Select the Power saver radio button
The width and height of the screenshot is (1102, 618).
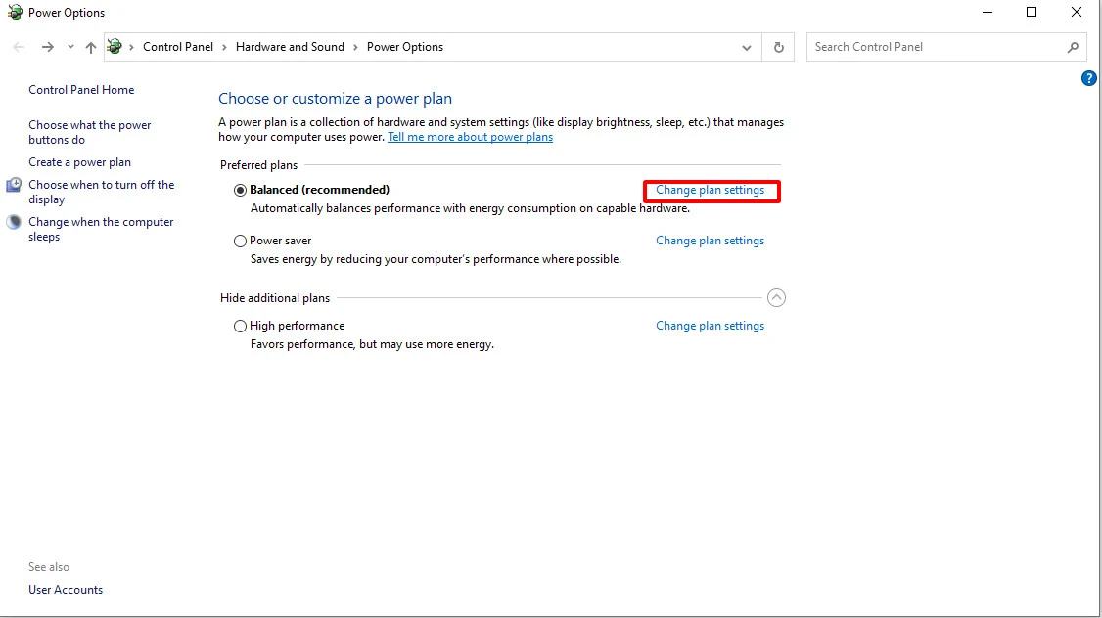241,241
